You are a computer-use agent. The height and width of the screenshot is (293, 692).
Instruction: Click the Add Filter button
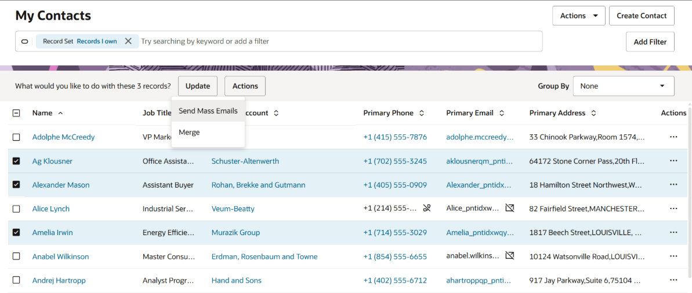pos(650,42)
